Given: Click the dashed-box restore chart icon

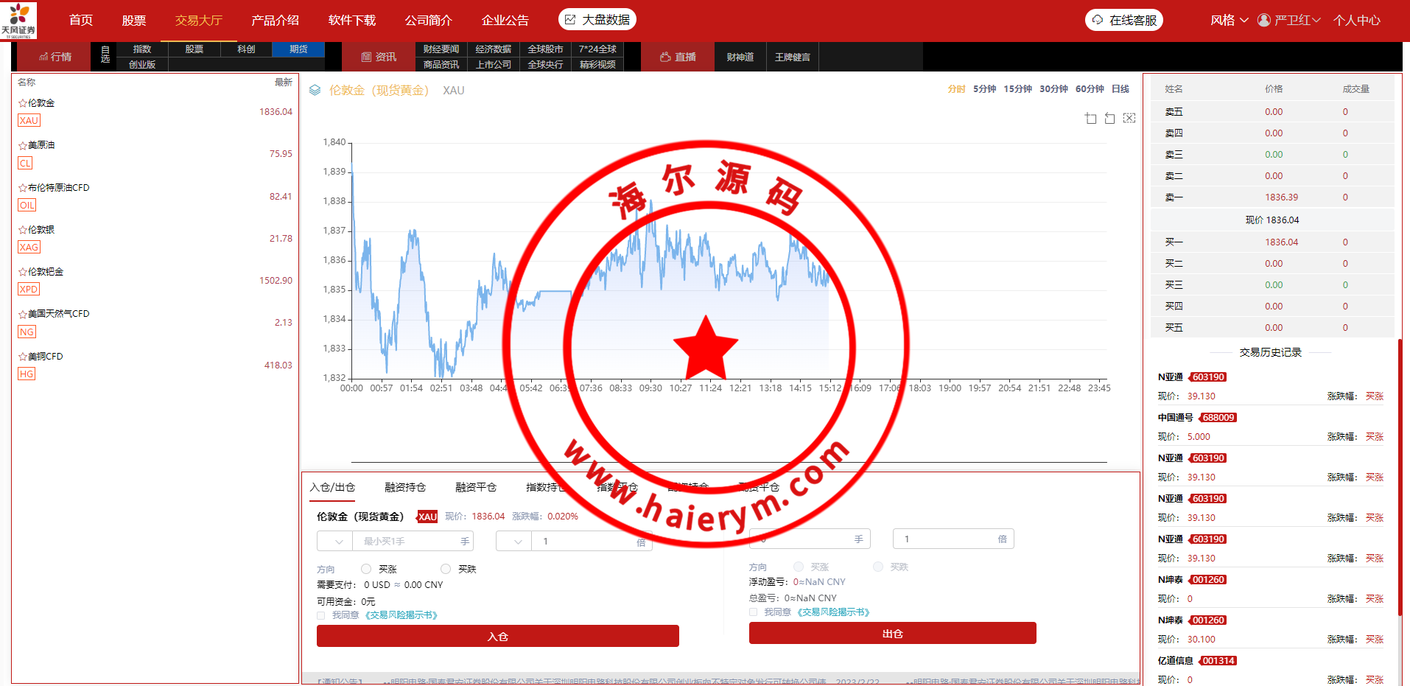Looking at the screenshot, I should coord(1129,118).
